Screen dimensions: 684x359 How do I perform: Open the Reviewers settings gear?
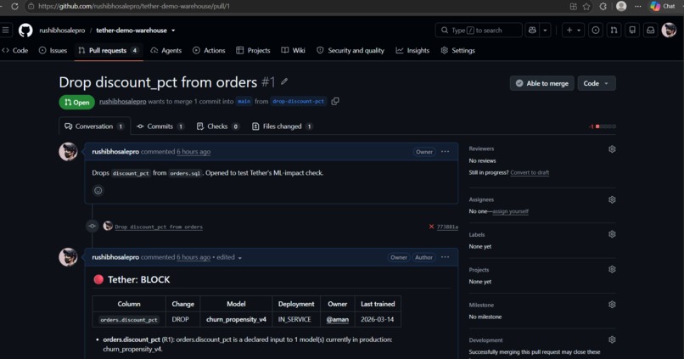[x=612, y=149]
